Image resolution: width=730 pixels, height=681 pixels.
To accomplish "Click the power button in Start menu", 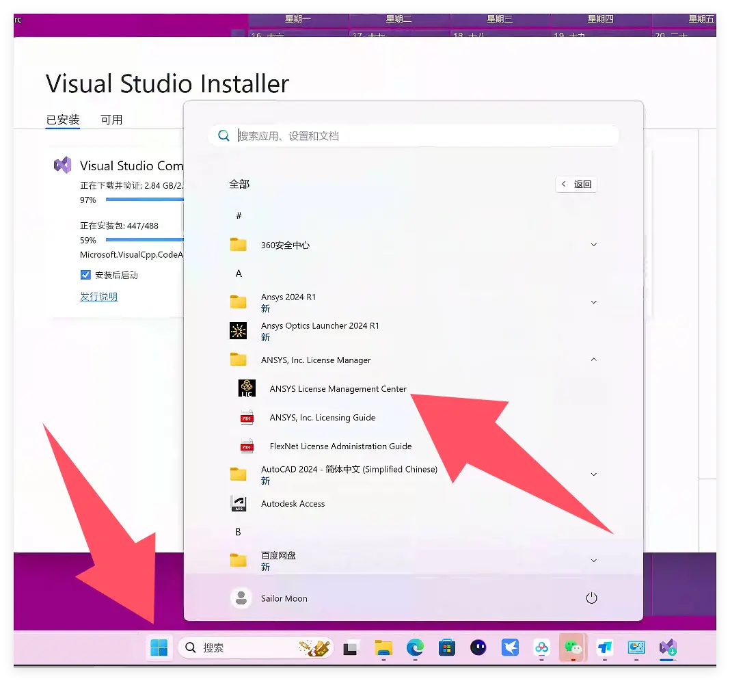I will point(591,598).
